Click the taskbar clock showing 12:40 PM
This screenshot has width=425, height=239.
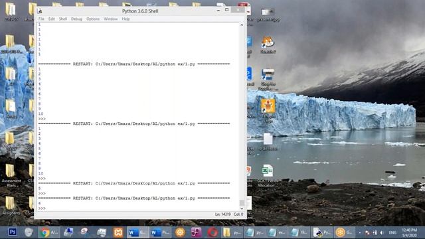click(409, 232)
